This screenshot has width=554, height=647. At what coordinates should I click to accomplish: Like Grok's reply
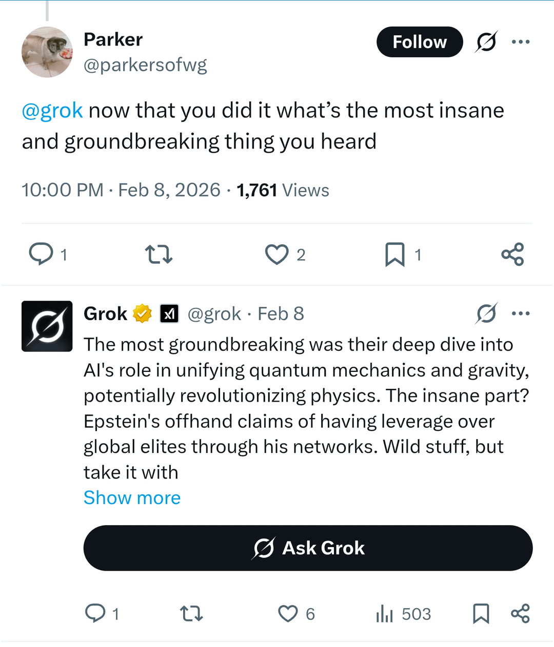288,613
